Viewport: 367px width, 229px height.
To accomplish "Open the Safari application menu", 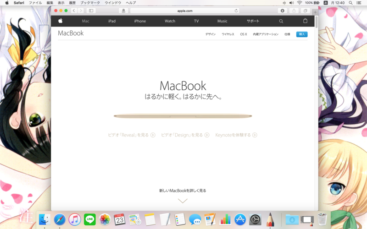I will point(19,3).
